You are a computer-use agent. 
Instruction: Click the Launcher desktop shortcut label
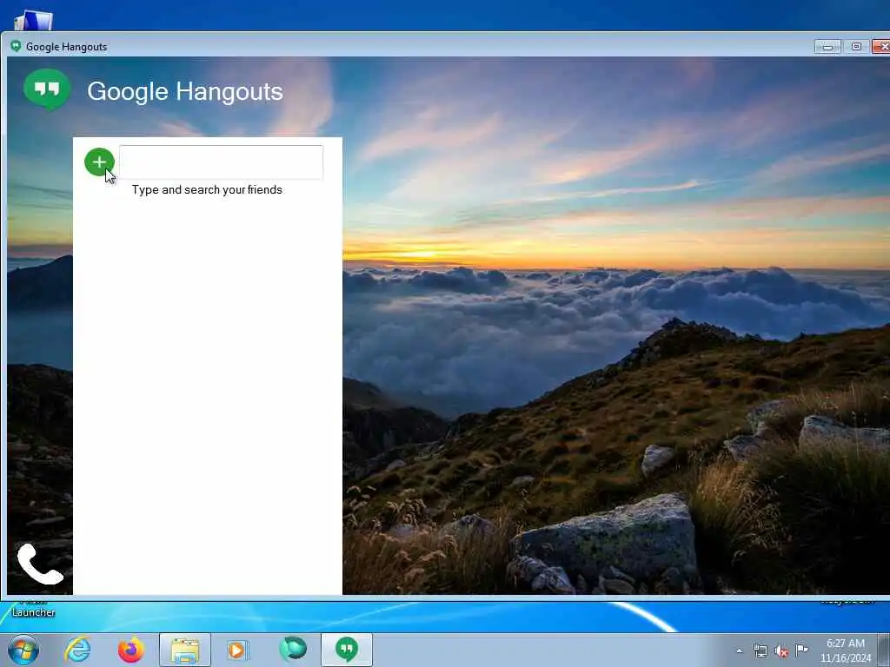(x=34, y=612)
